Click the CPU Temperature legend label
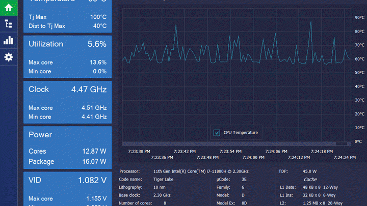 tap(241, 133)
